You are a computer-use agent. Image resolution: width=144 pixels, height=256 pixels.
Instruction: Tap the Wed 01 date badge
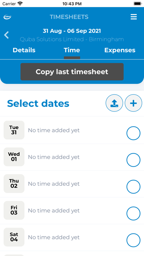pos(14,157)
